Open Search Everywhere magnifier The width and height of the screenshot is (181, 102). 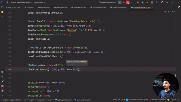[157, 3]
